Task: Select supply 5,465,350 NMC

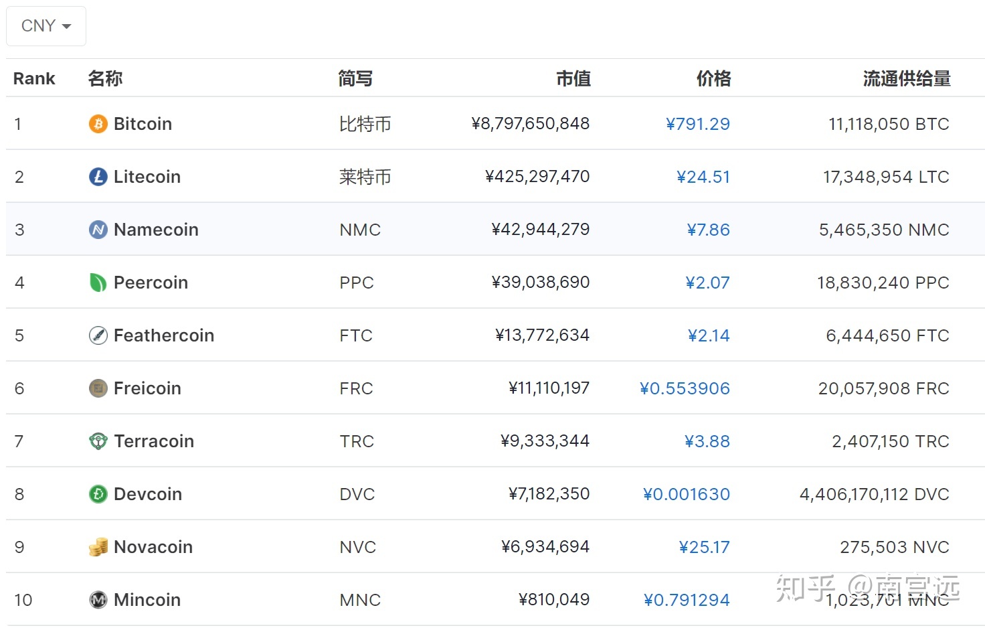Action: point(885,230)
